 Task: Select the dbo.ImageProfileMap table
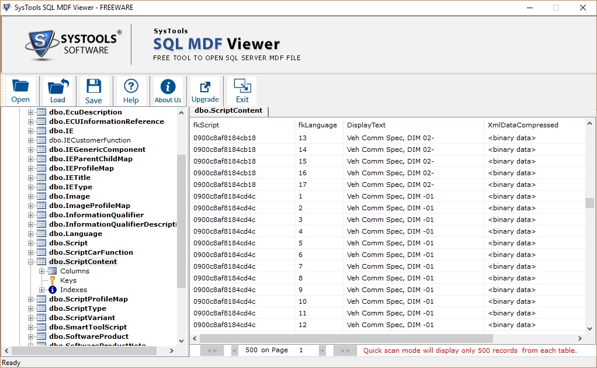pyautogui.click(x=89, y=206)
